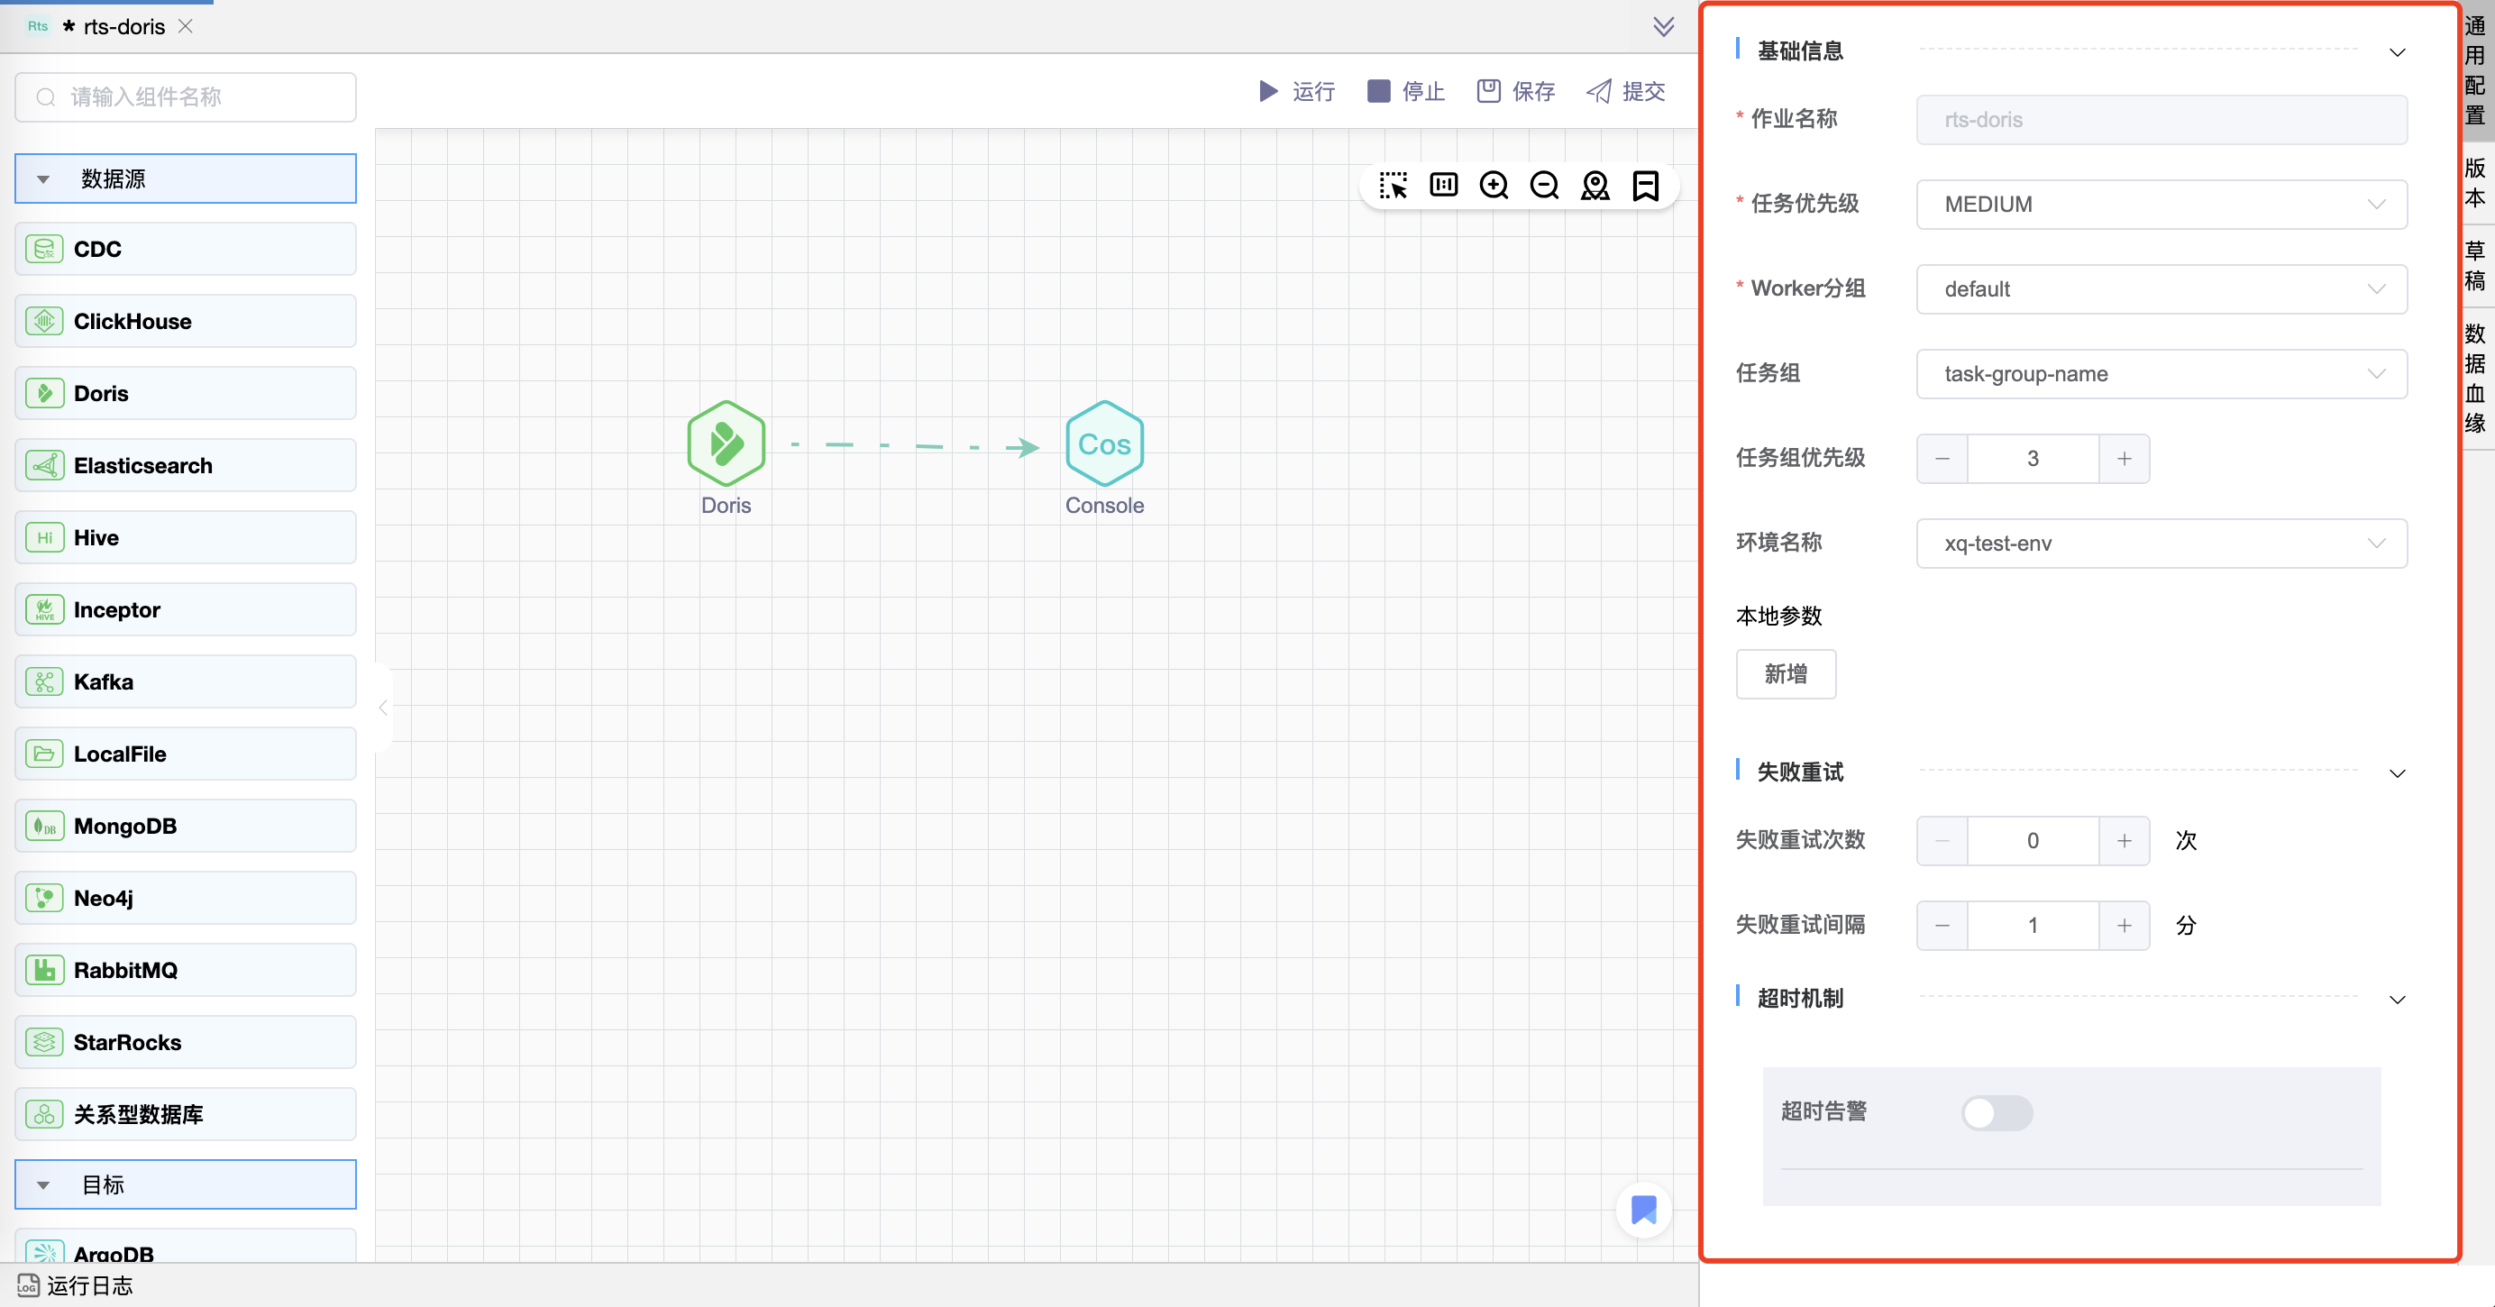The height and width of the screenshot is (1307, 2495).
Task: Click the floating blue bookmark button
Action: pyautogui.click(x=1643, y=1209)
